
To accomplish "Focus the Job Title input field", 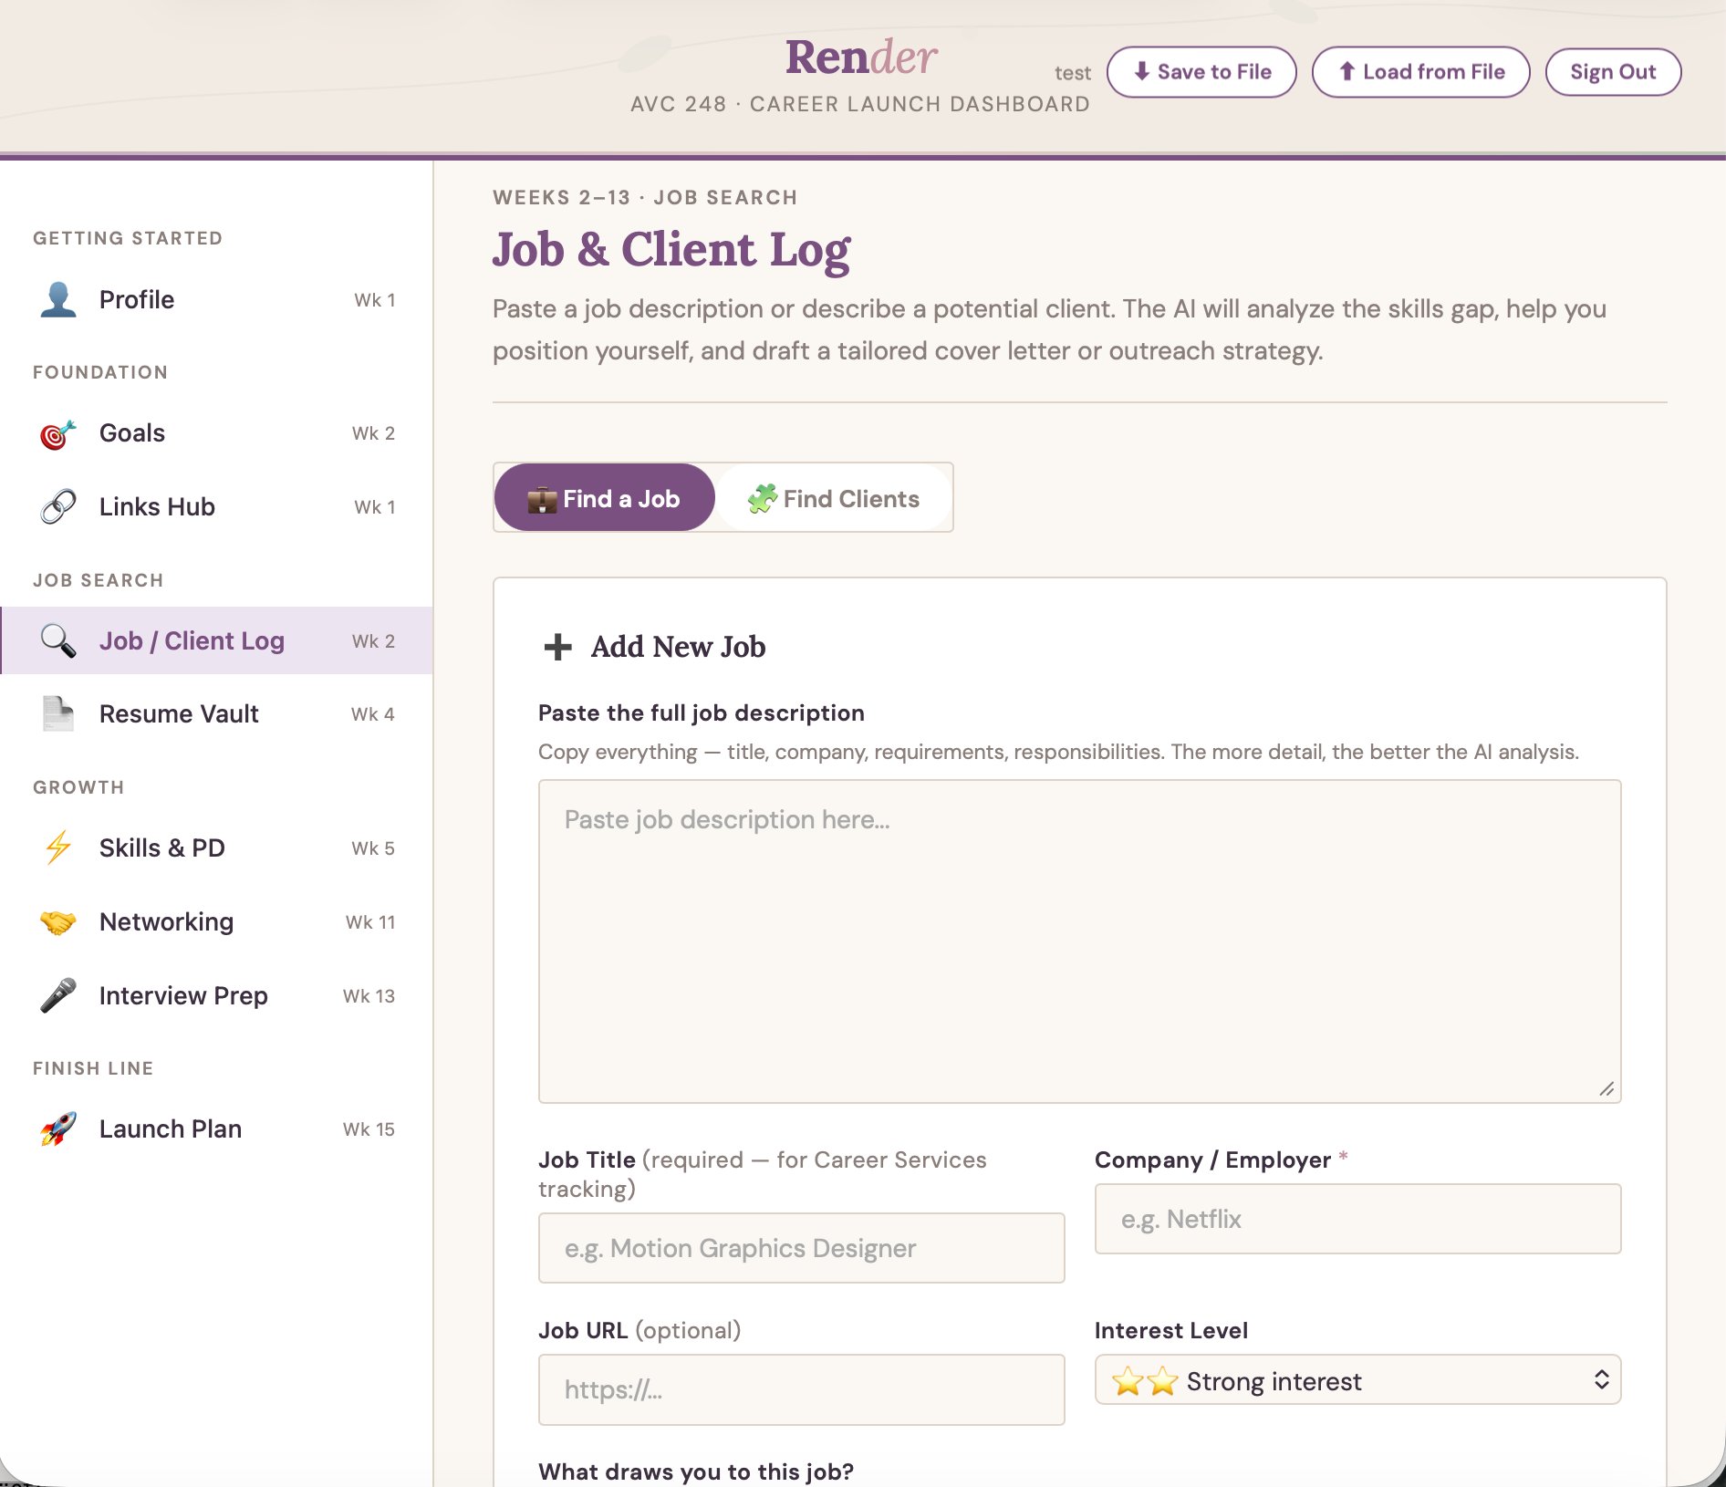I will coord(801,1248).
